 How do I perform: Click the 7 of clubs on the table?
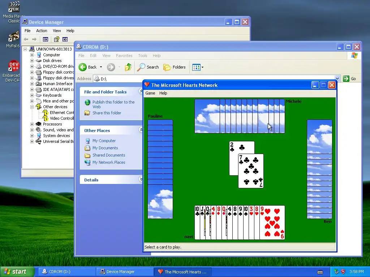251,171
